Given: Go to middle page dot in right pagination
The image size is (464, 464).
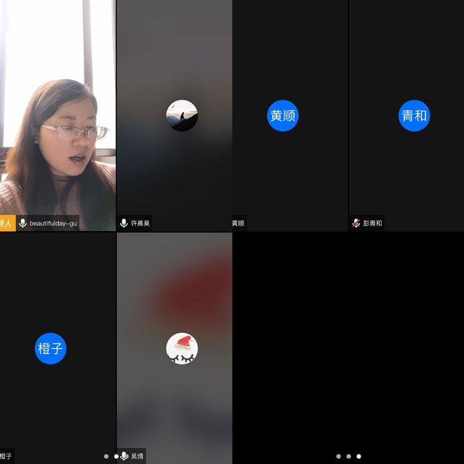Looking at the screenshot, I should [x=348, y=456].
